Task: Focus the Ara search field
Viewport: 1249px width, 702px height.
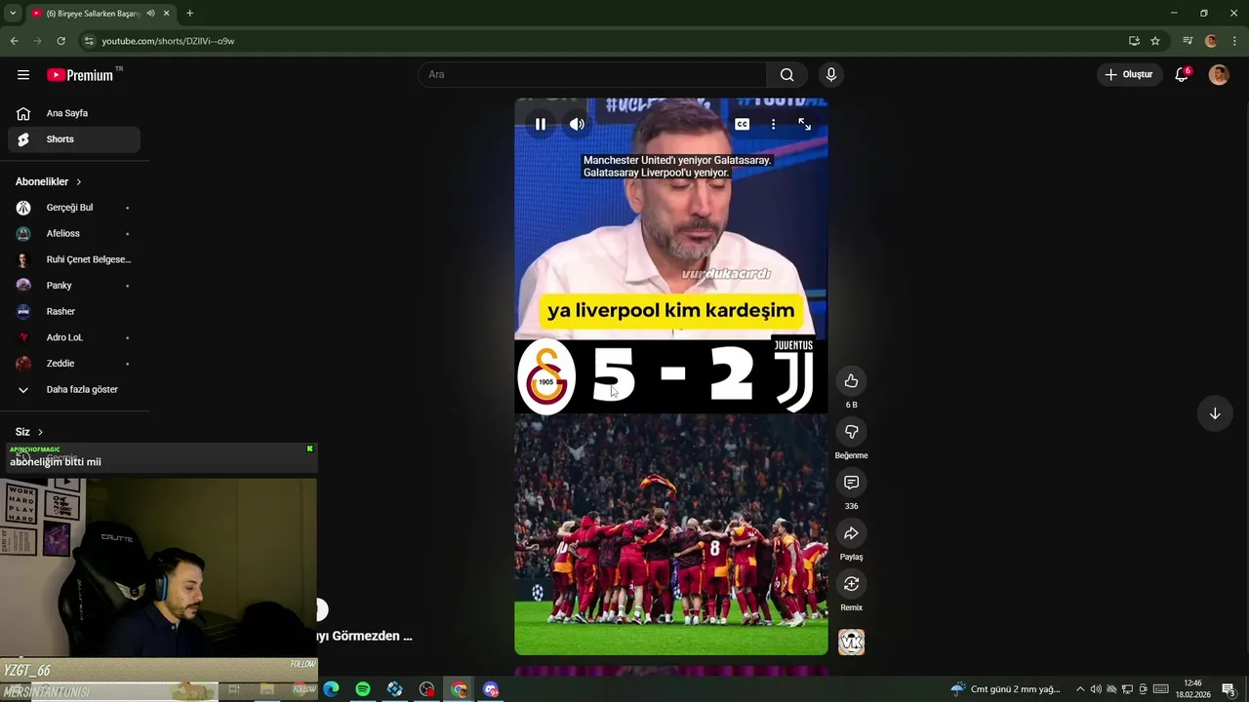Action: click(x=592, y=75)
